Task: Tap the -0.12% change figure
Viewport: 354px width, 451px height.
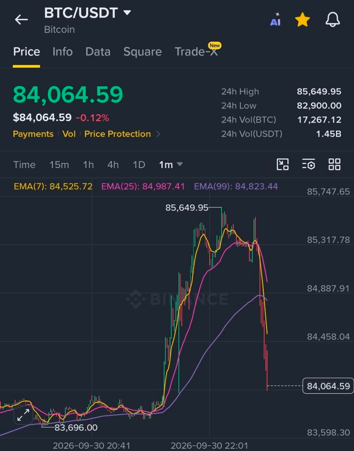Action: pyautogui.click(x=93, y=118)
